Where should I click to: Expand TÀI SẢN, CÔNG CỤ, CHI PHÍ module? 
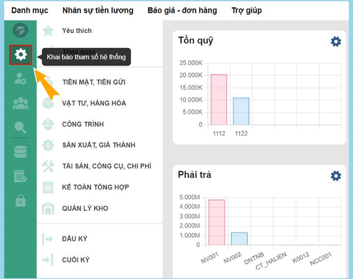point(106,166)
